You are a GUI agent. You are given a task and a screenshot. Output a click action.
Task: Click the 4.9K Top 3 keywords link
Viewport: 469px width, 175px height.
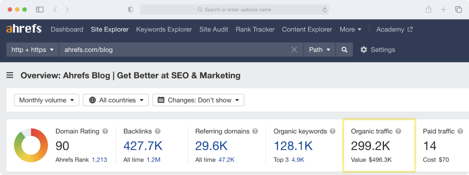coord(297,160)
